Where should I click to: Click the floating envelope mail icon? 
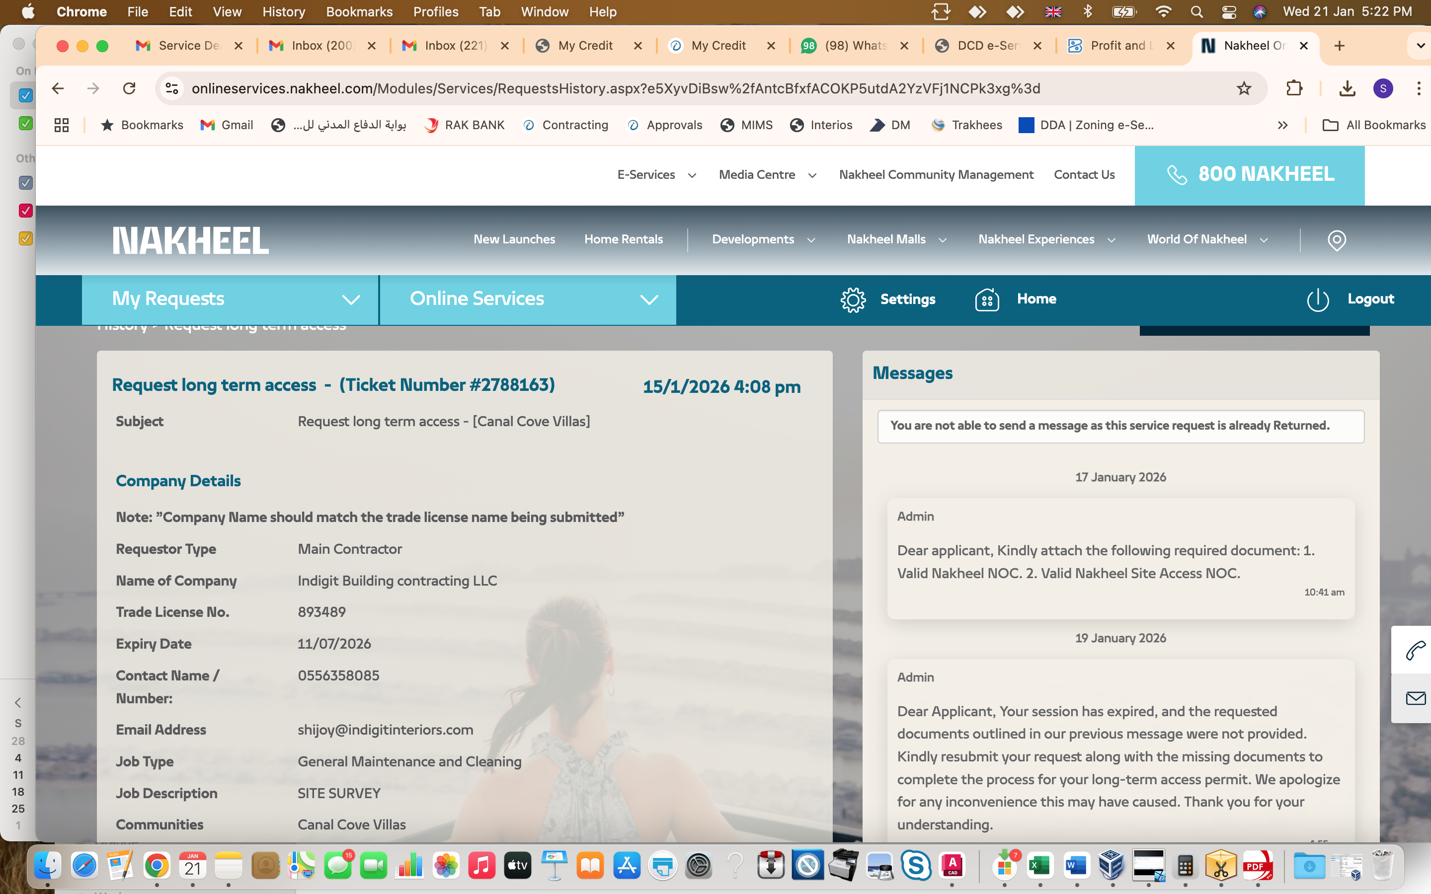coord(1415,699)
